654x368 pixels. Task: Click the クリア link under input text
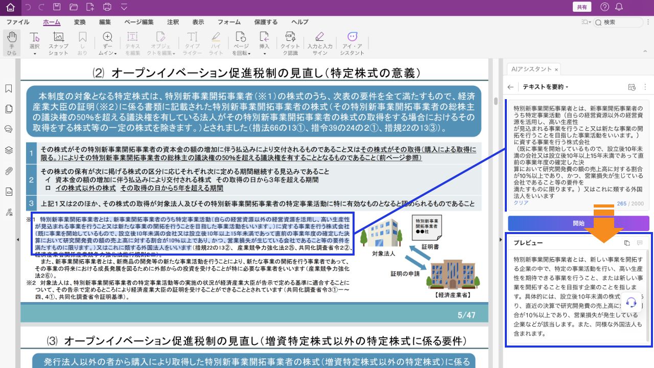(x=521, y=203)
